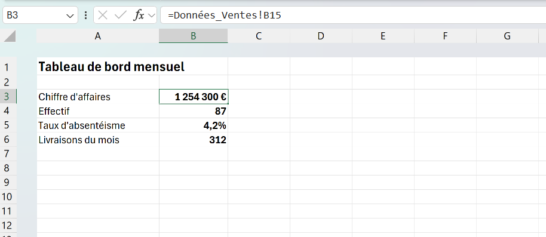Select column G header
The width and height of the screenshot is (546, 237).
point(507,36)
